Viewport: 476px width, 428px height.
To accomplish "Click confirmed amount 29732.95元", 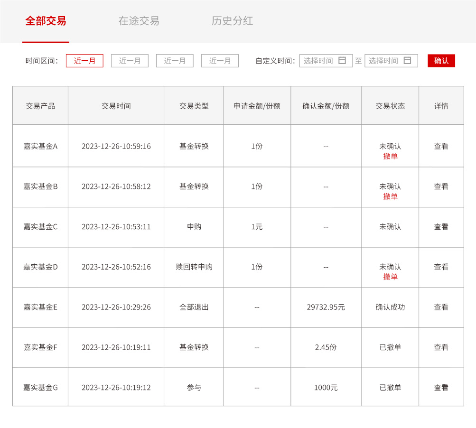I will (326, 307).
